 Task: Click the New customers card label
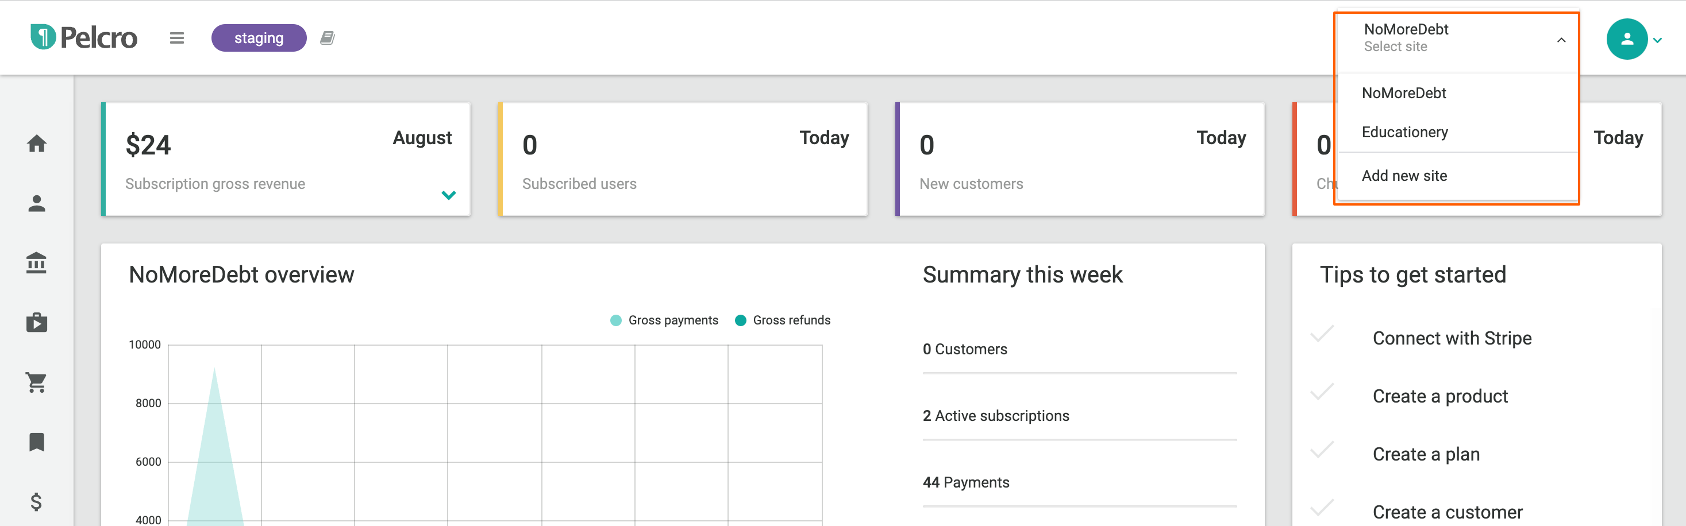click(x=971, y=184)
